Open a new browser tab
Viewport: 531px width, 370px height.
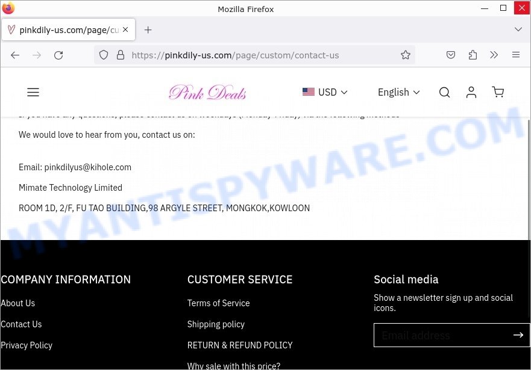pos(148,29)
